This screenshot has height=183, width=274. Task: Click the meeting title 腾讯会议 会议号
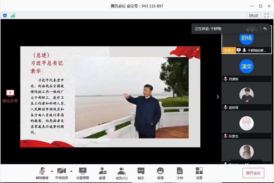(137, 6)
